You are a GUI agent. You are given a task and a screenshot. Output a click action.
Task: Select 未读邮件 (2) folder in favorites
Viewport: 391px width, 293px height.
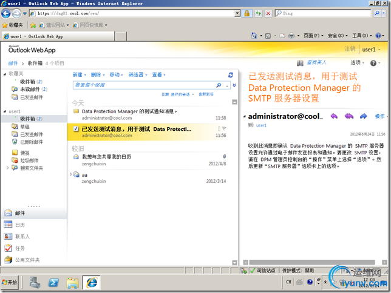[x=33, y=90]
